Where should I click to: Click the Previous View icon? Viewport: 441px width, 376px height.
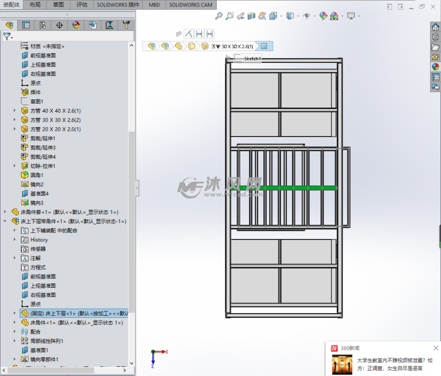coord(240,16)
